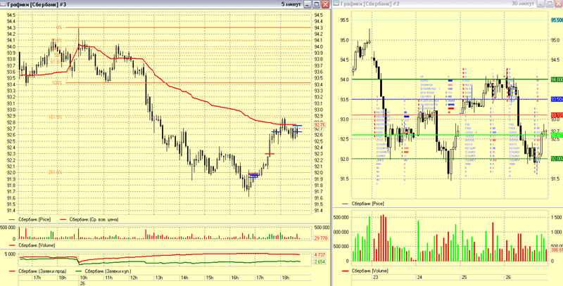Screen dimensions: 563x286
Task: Click the 29 778 volume value label
Action: tap(320, 238)
